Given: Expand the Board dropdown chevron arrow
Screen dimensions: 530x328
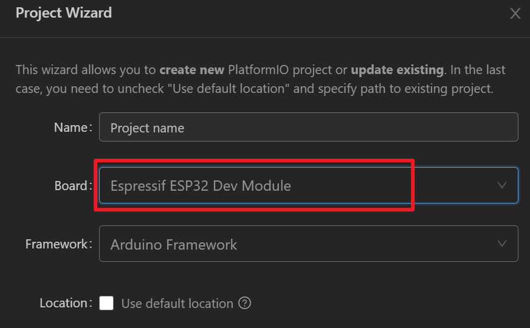Looking at the screenshot, I should point(502,185).
